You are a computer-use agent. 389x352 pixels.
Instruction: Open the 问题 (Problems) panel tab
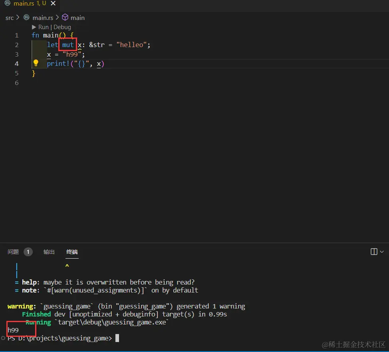[x=13, y=252]
